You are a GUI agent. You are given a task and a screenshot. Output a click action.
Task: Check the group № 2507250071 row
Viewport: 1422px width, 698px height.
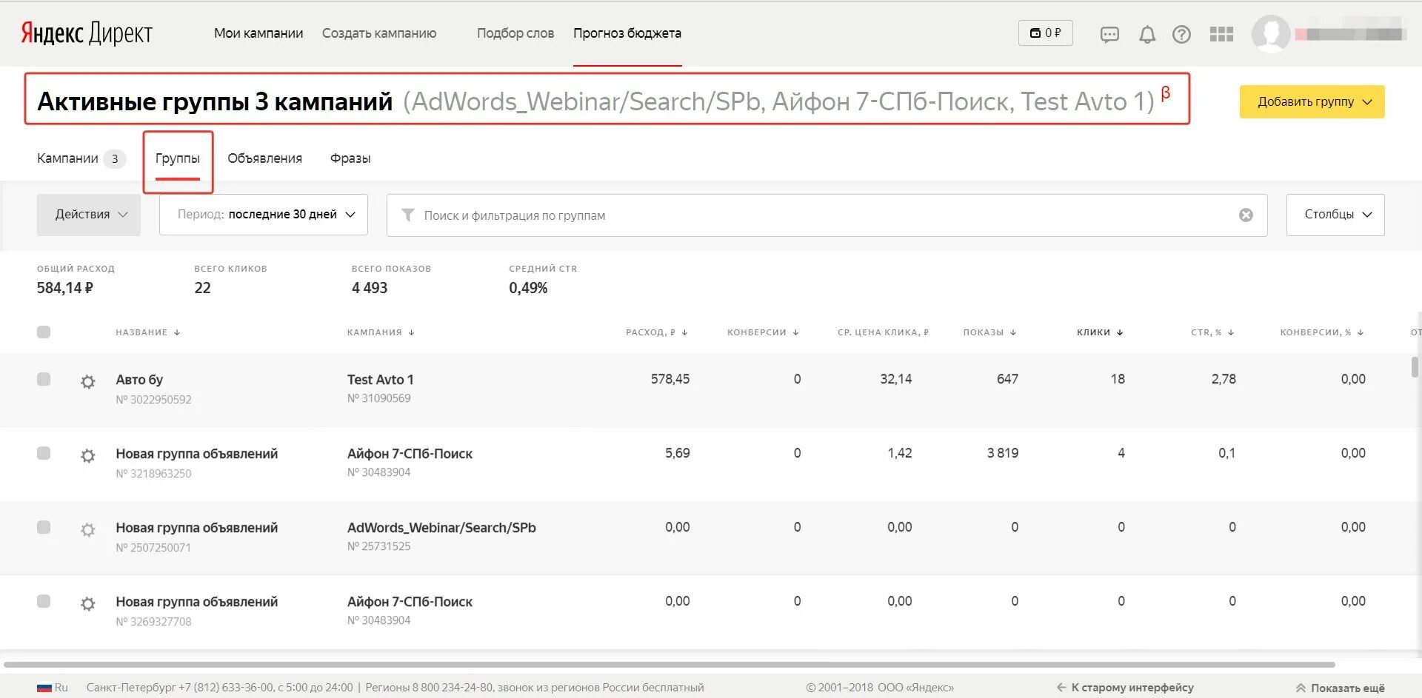[x=44, y=528]
